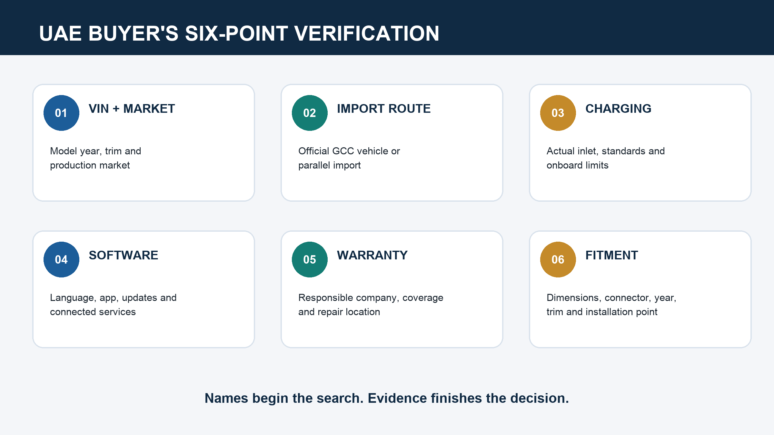Select the FITMENT card heading
The height and width of the screenshot is (435, 774).
pos(612,255)
